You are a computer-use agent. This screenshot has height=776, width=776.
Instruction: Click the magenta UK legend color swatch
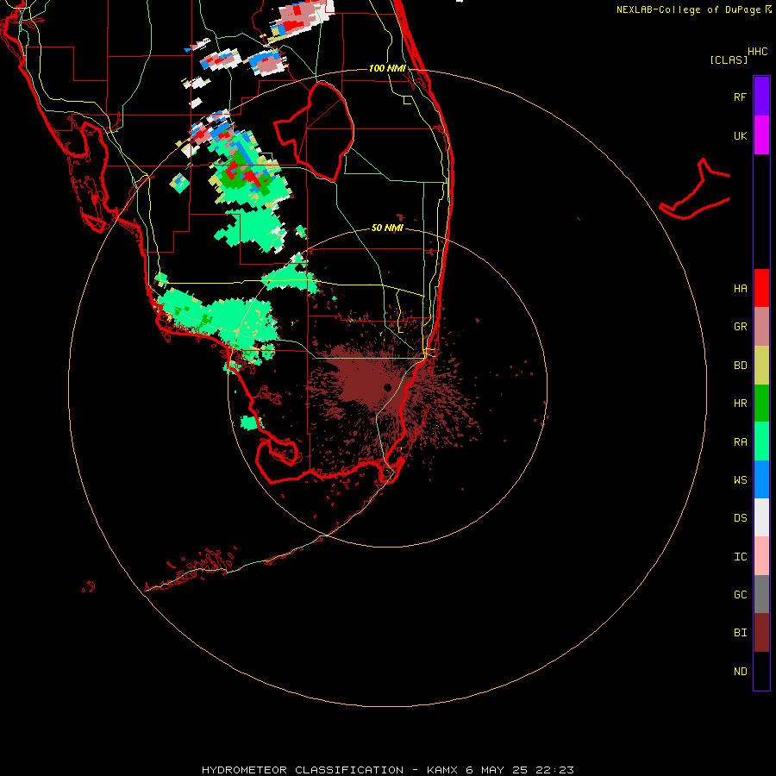pyautogui.click(x=761, y=135)
